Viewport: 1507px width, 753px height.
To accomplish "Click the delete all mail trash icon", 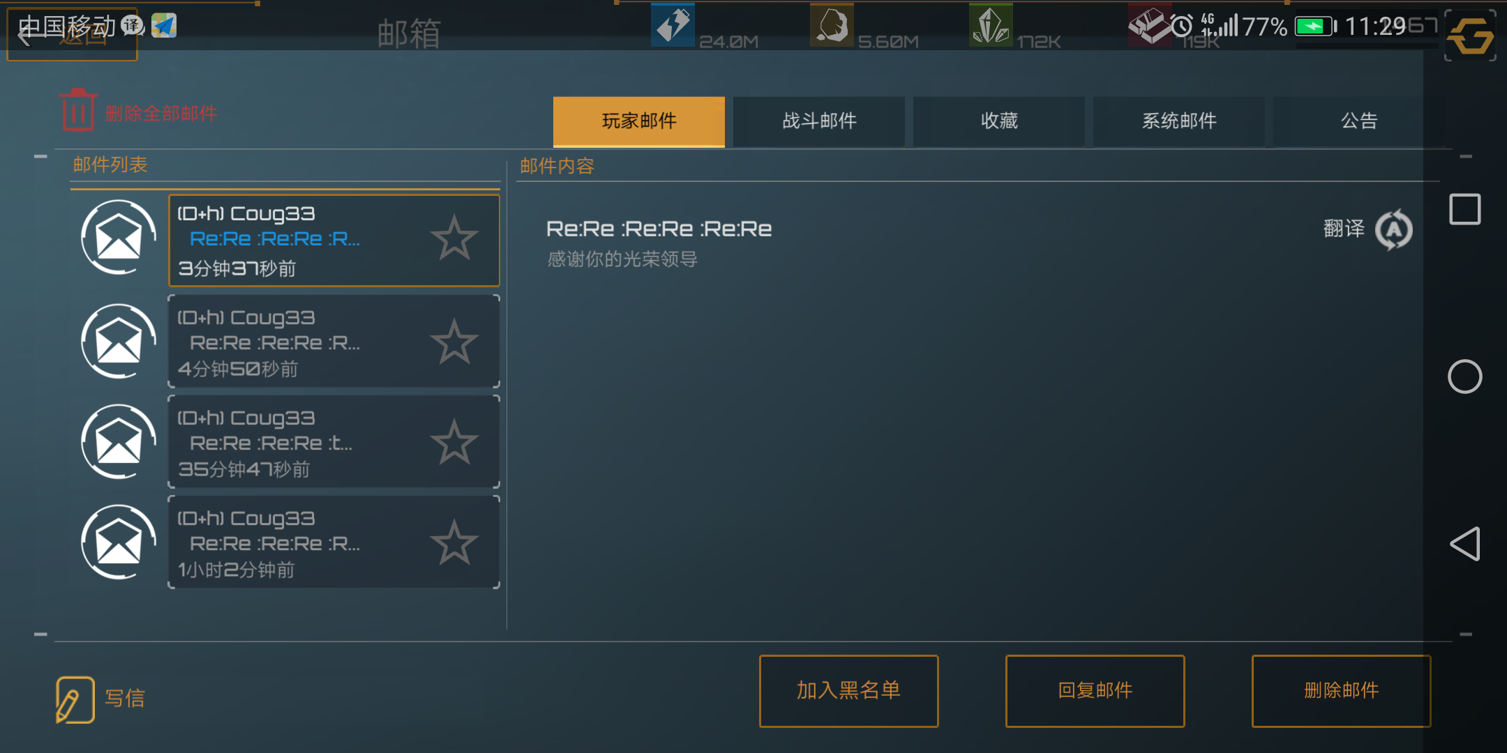I will point(77,110).
